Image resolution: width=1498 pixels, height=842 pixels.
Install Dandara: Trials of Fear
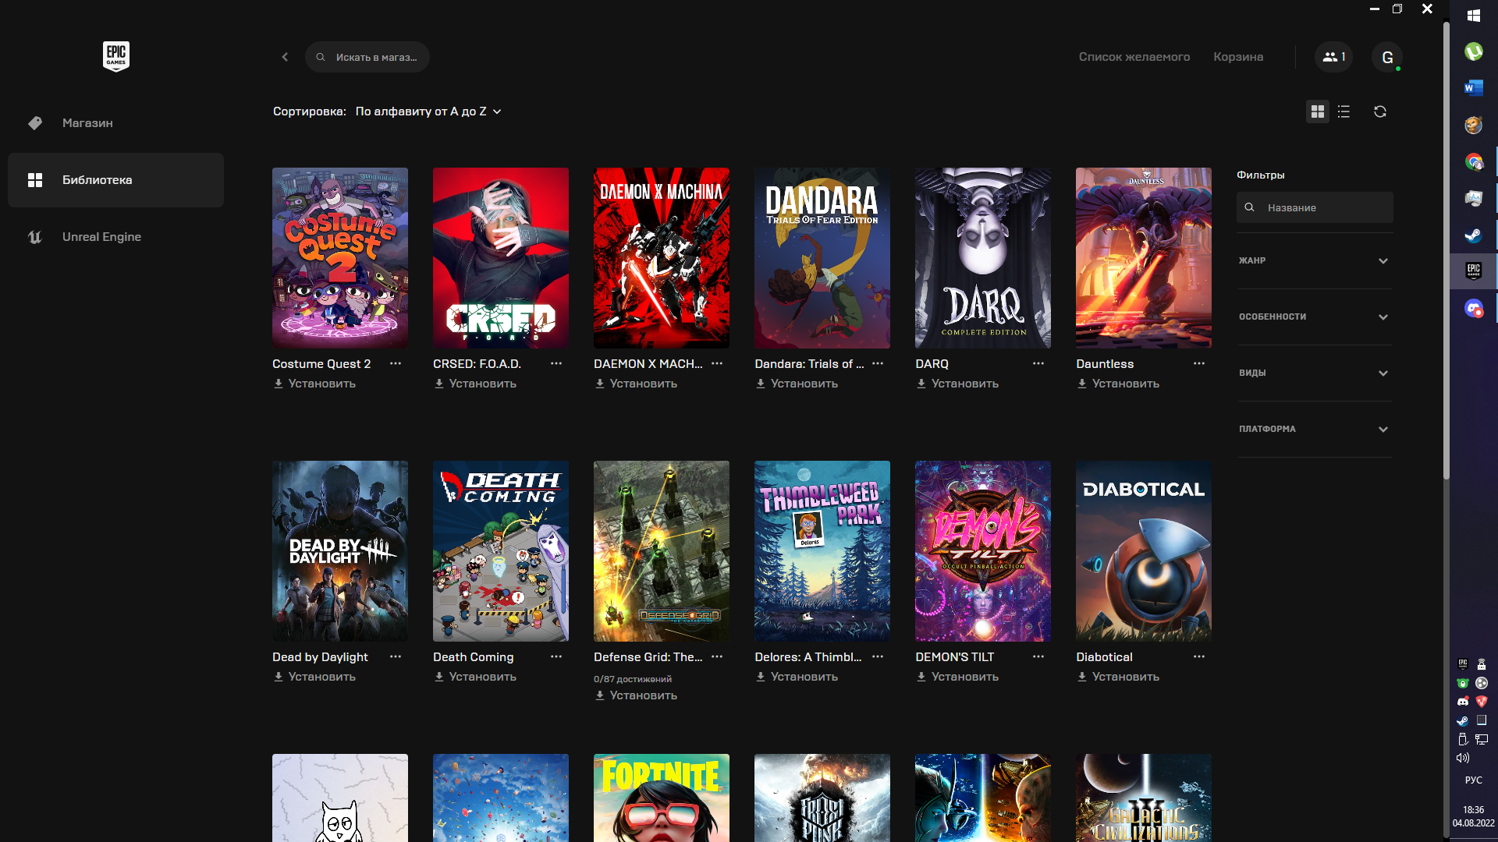pos(797,384)
